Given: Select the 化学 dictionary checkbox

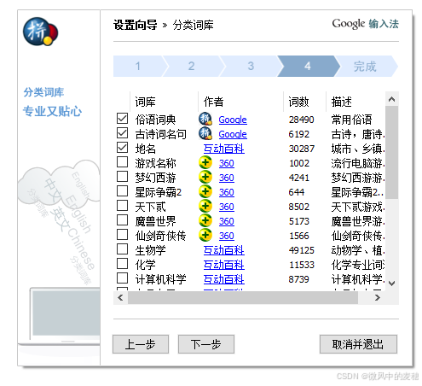Looking at the screenshot, I should coord(122,264).
